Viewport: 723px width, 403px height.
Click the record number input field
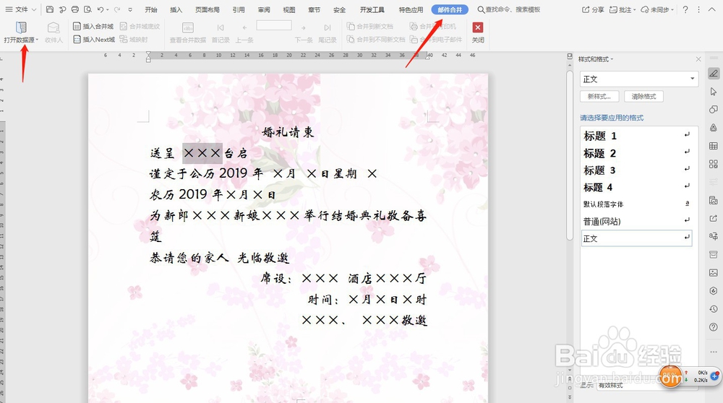(x=274, y=25)
